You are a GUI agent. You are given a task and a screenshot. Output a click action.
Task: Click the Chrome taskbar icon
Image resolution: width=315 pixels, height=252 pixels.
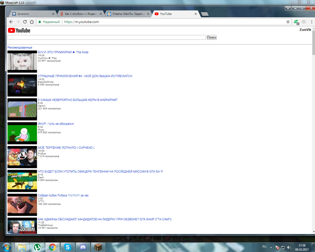(x=52, y=247)
